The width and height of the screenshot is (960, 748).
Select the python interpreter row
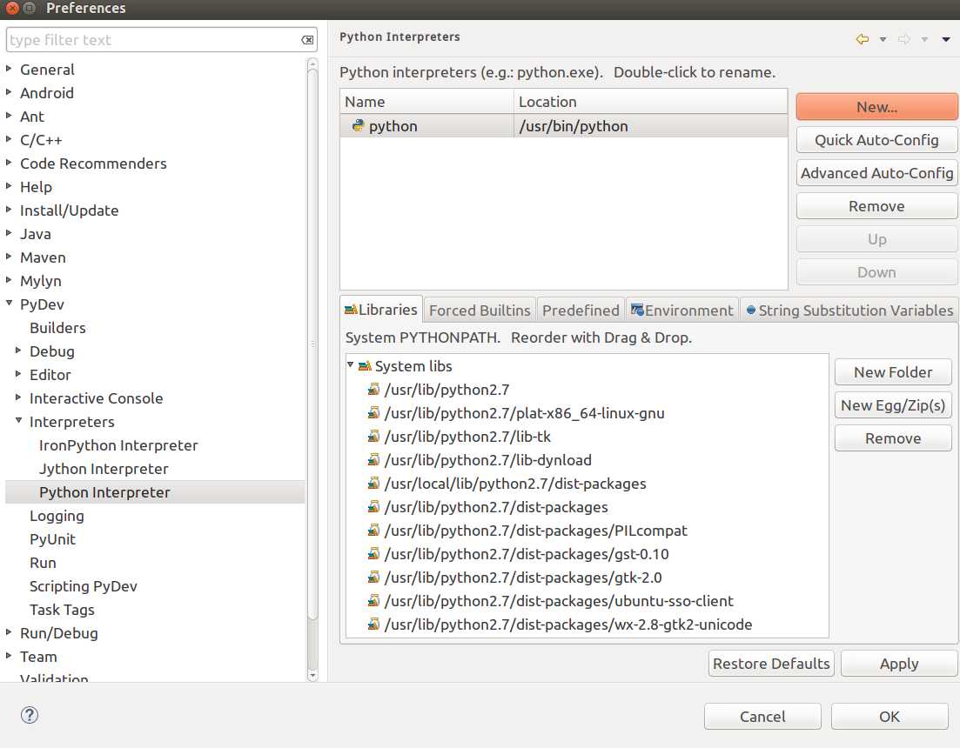pyautogui.click(x=564, y=125)
